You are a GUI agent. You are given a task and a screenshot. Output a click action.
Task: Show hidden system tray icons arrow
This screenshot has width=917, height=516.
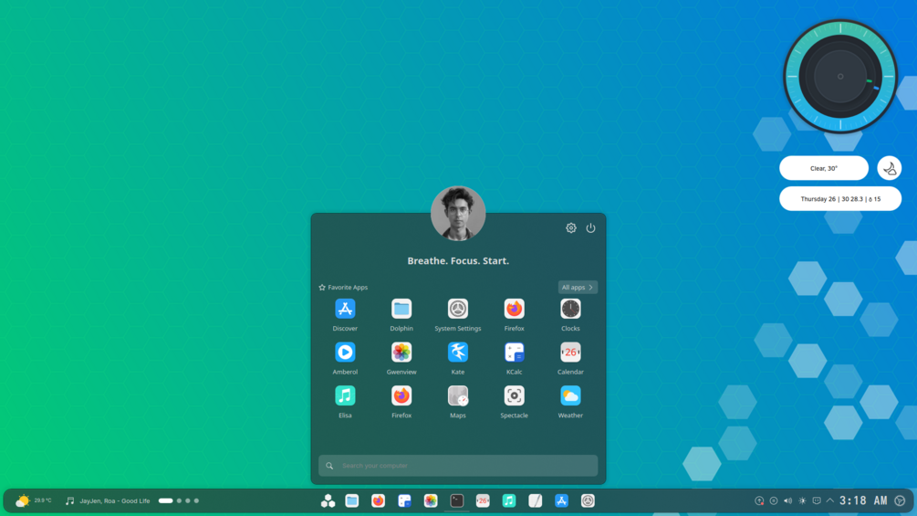tap(829, 500)
